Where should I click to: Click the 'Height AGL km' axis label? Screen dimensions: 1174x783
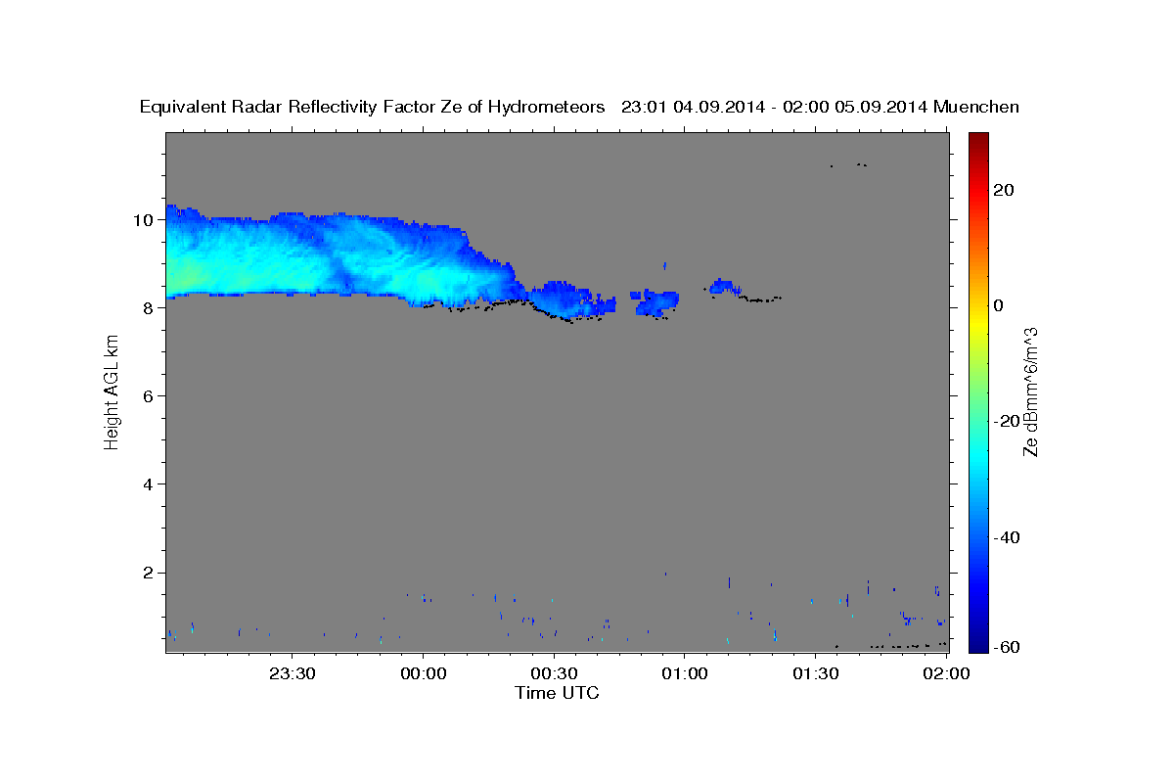coord(112,391)
